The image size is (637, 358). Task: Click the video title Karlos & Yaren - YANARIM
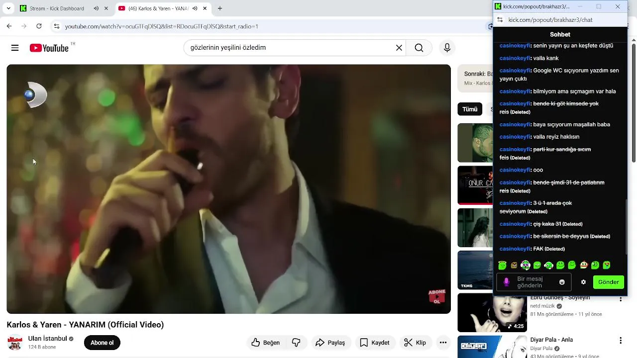85,325
